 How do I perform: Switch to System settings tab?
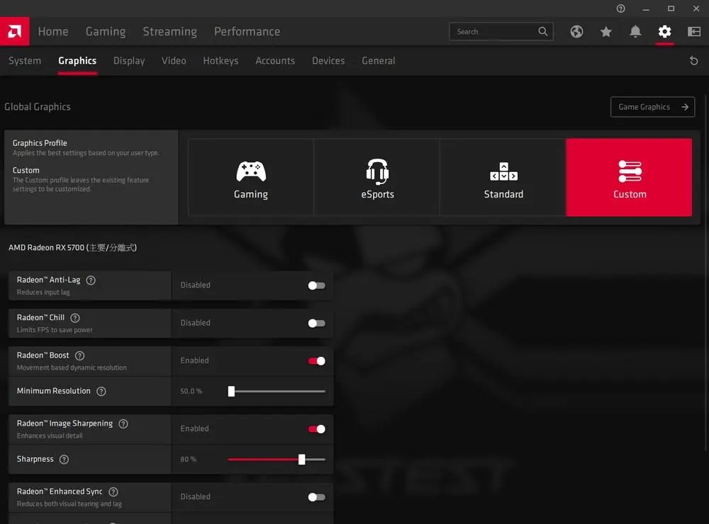[x=25, y=60]
